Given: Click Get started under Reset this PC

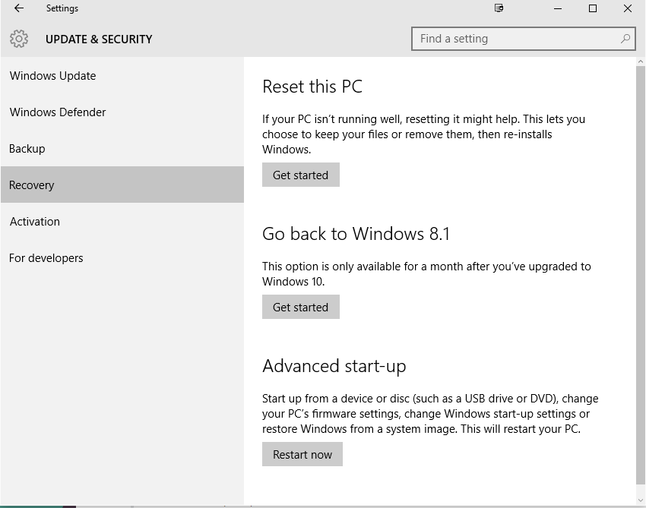Looking at the screenshot, I should point(301,175).
